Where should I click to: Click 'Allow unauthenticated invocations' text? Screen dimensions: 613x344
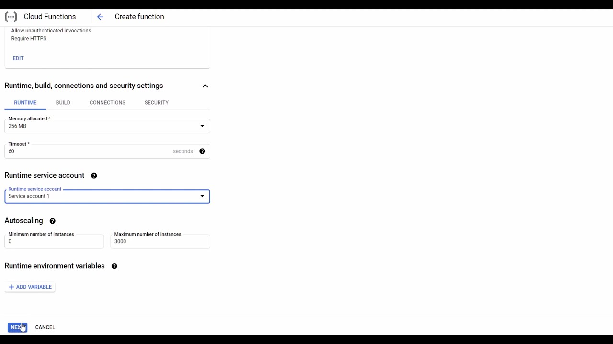point(51,31)
